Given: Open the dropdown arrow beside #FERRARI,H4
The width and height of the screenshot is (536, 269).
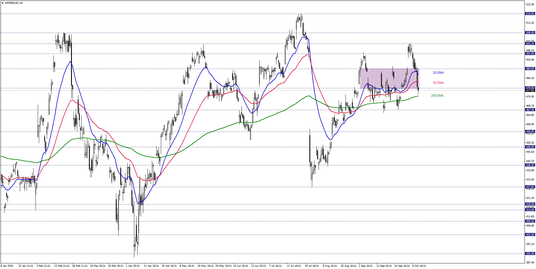Looking at the screenshot, I should point(3,3).
